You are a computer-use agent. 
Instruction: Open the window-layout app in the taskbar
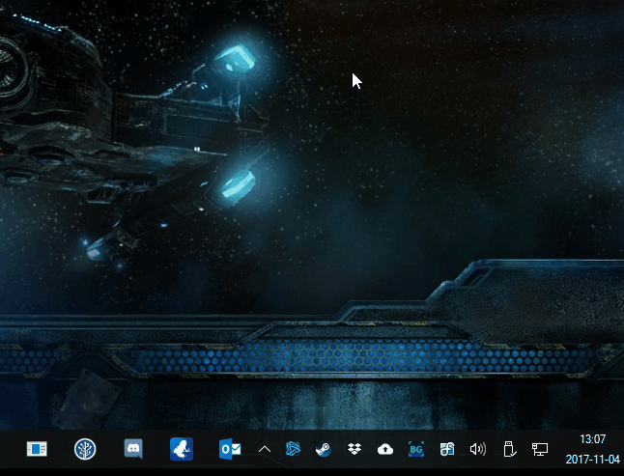pos(37,449)
